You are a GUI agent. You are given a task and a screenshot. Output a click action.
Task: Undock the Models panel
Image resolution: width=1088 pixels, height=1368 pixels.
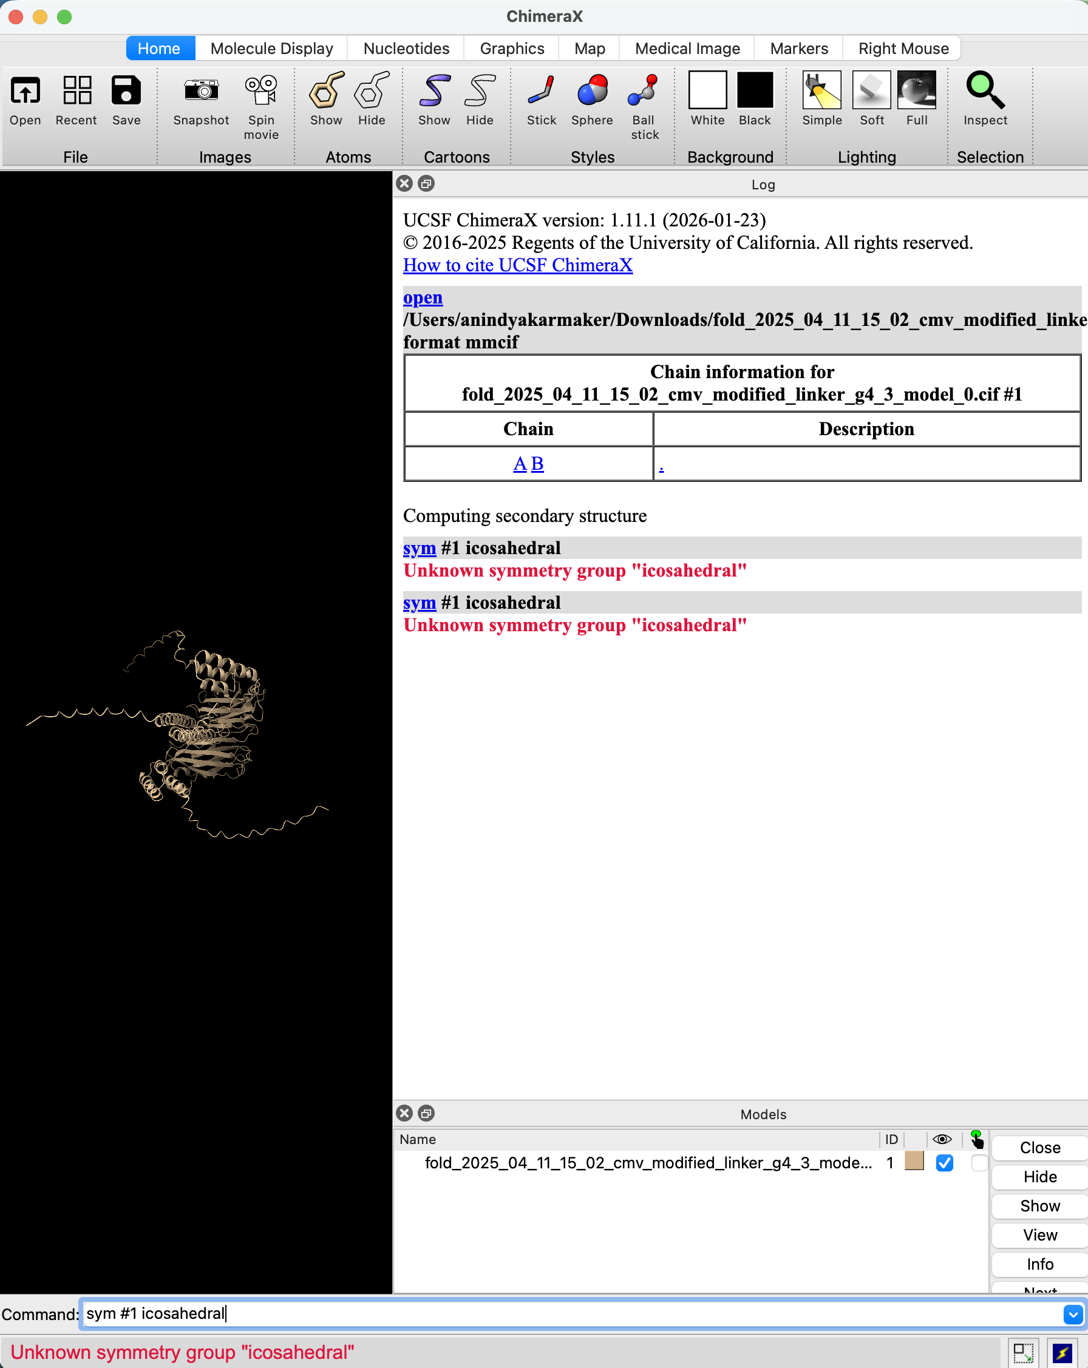click(x=427, y=1114)
